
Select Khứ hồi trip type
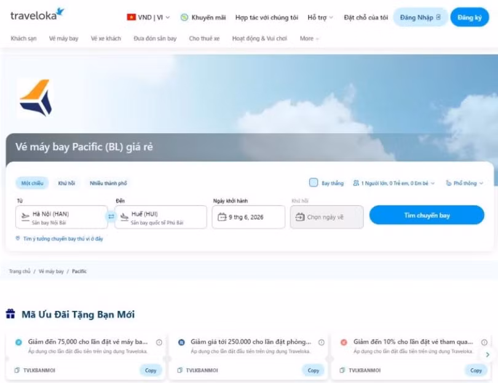point(66,183)
